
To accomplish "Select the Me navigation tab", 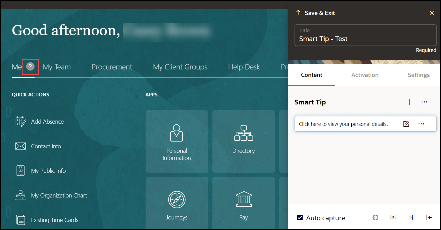I will pos(17,67).
